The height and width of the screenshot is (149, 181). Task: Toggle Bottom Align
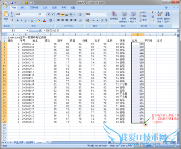(x=67, y=15)
